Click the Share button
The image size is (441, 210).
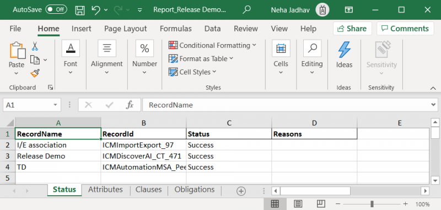point(352,29)
